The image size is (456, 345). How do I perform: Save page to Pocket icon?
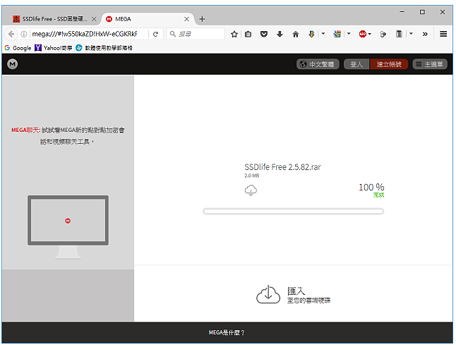[264, 35]
